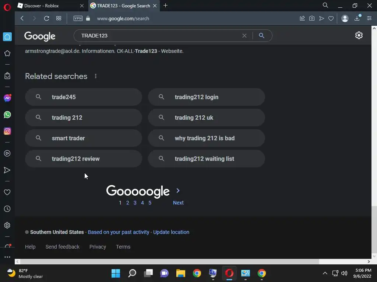
Task: Go to Opera start page home icon
Action: [7, 37]
